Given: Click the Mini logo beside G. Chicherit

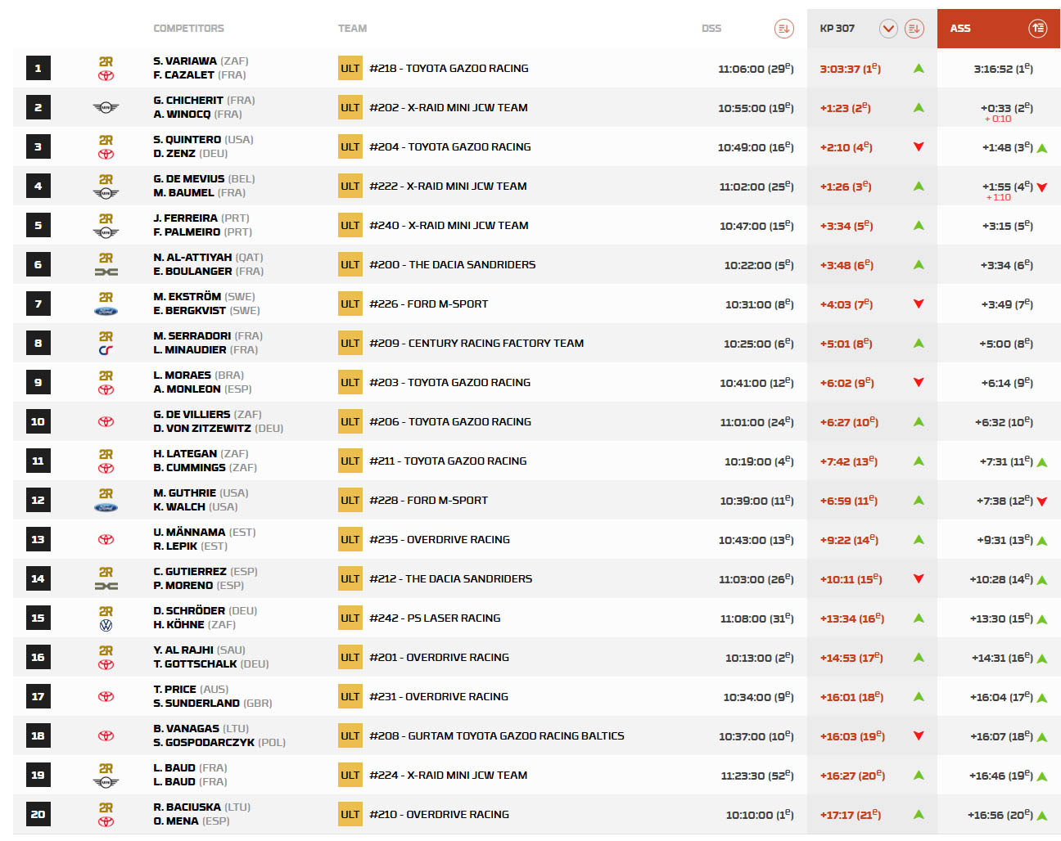Looking at the screenshot, I should click(x=106, y=108).
